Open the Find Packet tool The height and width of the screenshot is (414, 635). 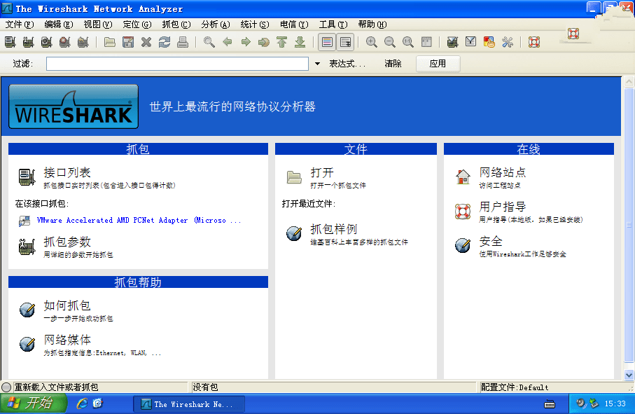click(x=207, y=41)
